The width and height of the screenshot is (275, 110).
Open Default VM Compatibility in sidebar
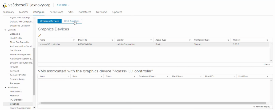coord(21,22)
